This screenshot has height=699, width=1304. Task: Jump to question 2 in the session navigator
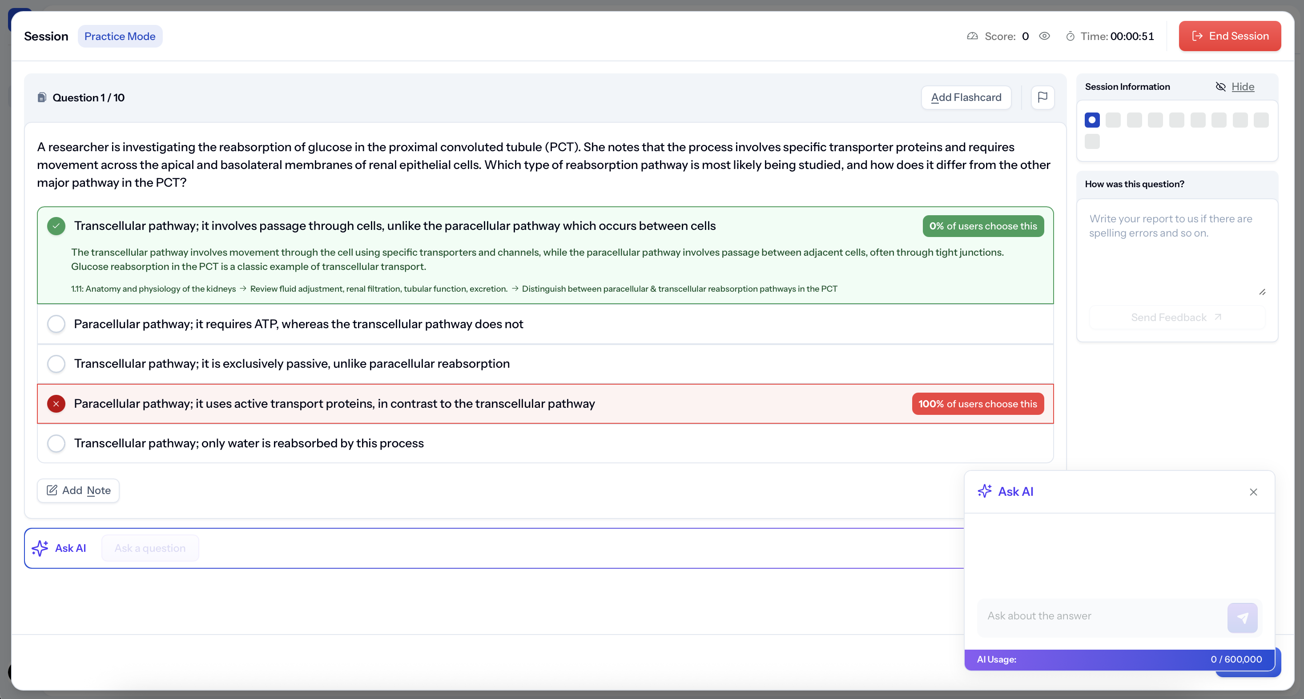pos(1113,120)
